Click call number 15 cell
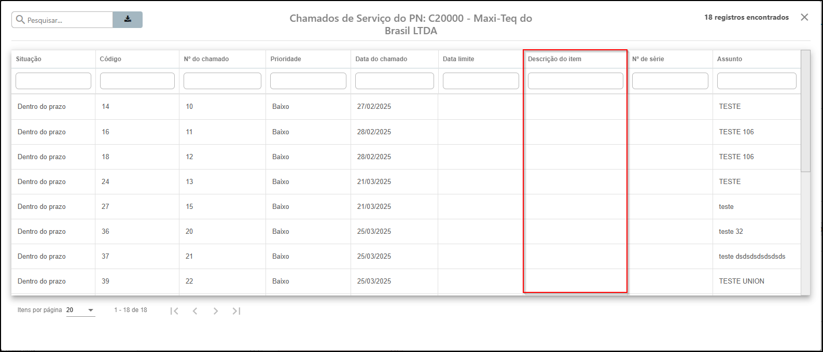823x352 pixels. (189, 206)
